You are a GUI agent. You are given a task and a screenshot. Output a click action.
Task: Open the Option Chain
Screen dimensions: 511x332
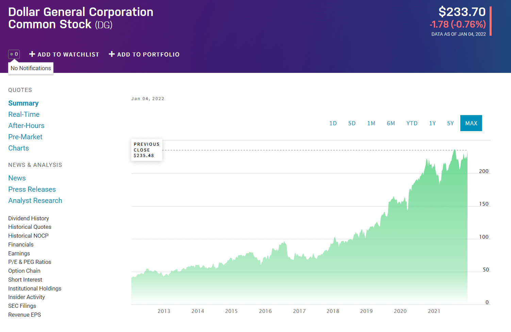[x=24, y=271]
